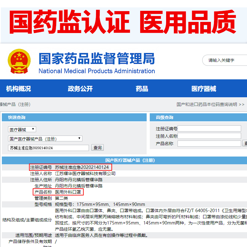Screen dimensions: 247x247
Task: Click the 器械产品（注册） breadcrumb text
Action: pyautogui.click(x=15, y=104)
